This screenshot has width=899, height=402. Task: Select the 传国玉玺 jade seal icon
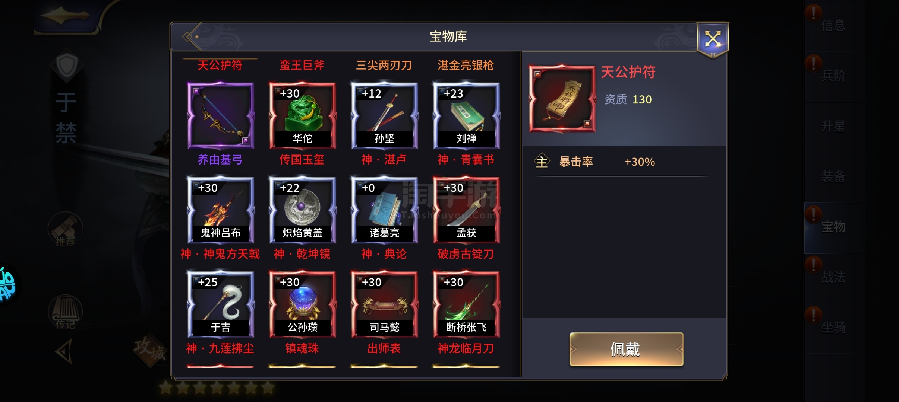302,116
